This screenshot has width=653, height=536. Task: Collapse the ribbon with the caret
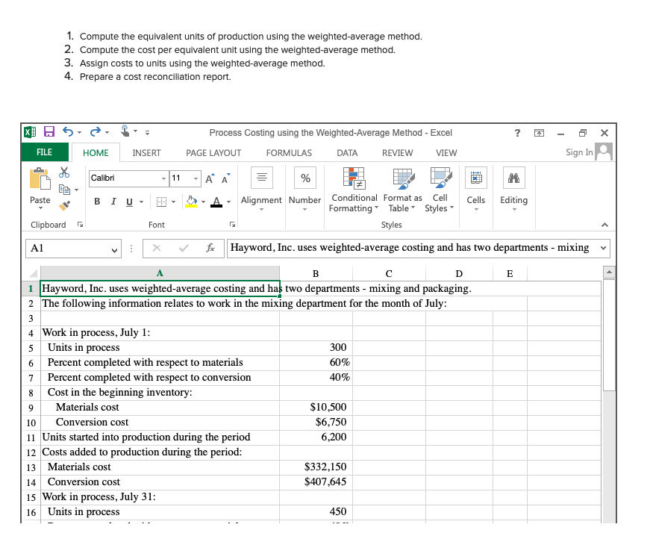tap(605, 225)
